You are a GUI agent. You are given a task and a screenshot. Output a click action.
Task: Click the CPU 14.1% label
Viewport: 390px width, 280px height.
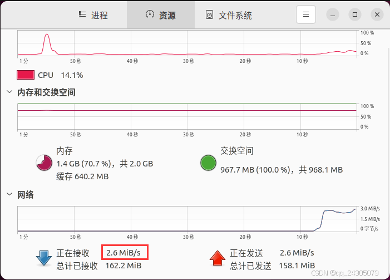click(x=61, y=75)
